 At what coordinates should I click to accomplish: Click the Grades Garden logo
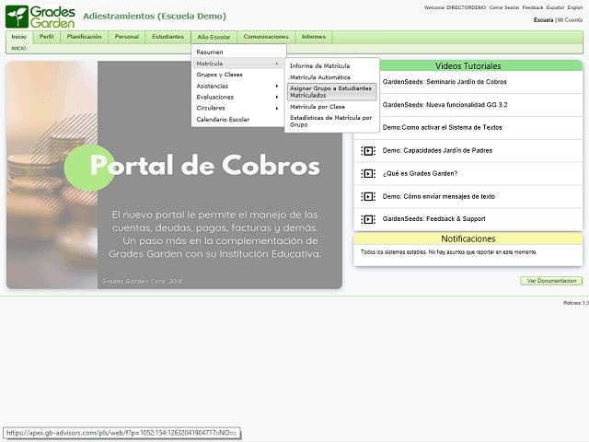pos(40,17)
